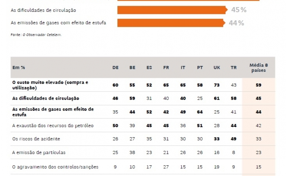Image resolution: width=286 pixels, height=176 pixels.
Task: Click the orange 45% circulation difficulties bar
Action: click(171, 10)
